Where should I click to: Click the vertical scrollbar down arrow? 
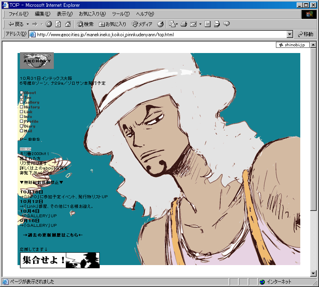[x=313, y=273]
